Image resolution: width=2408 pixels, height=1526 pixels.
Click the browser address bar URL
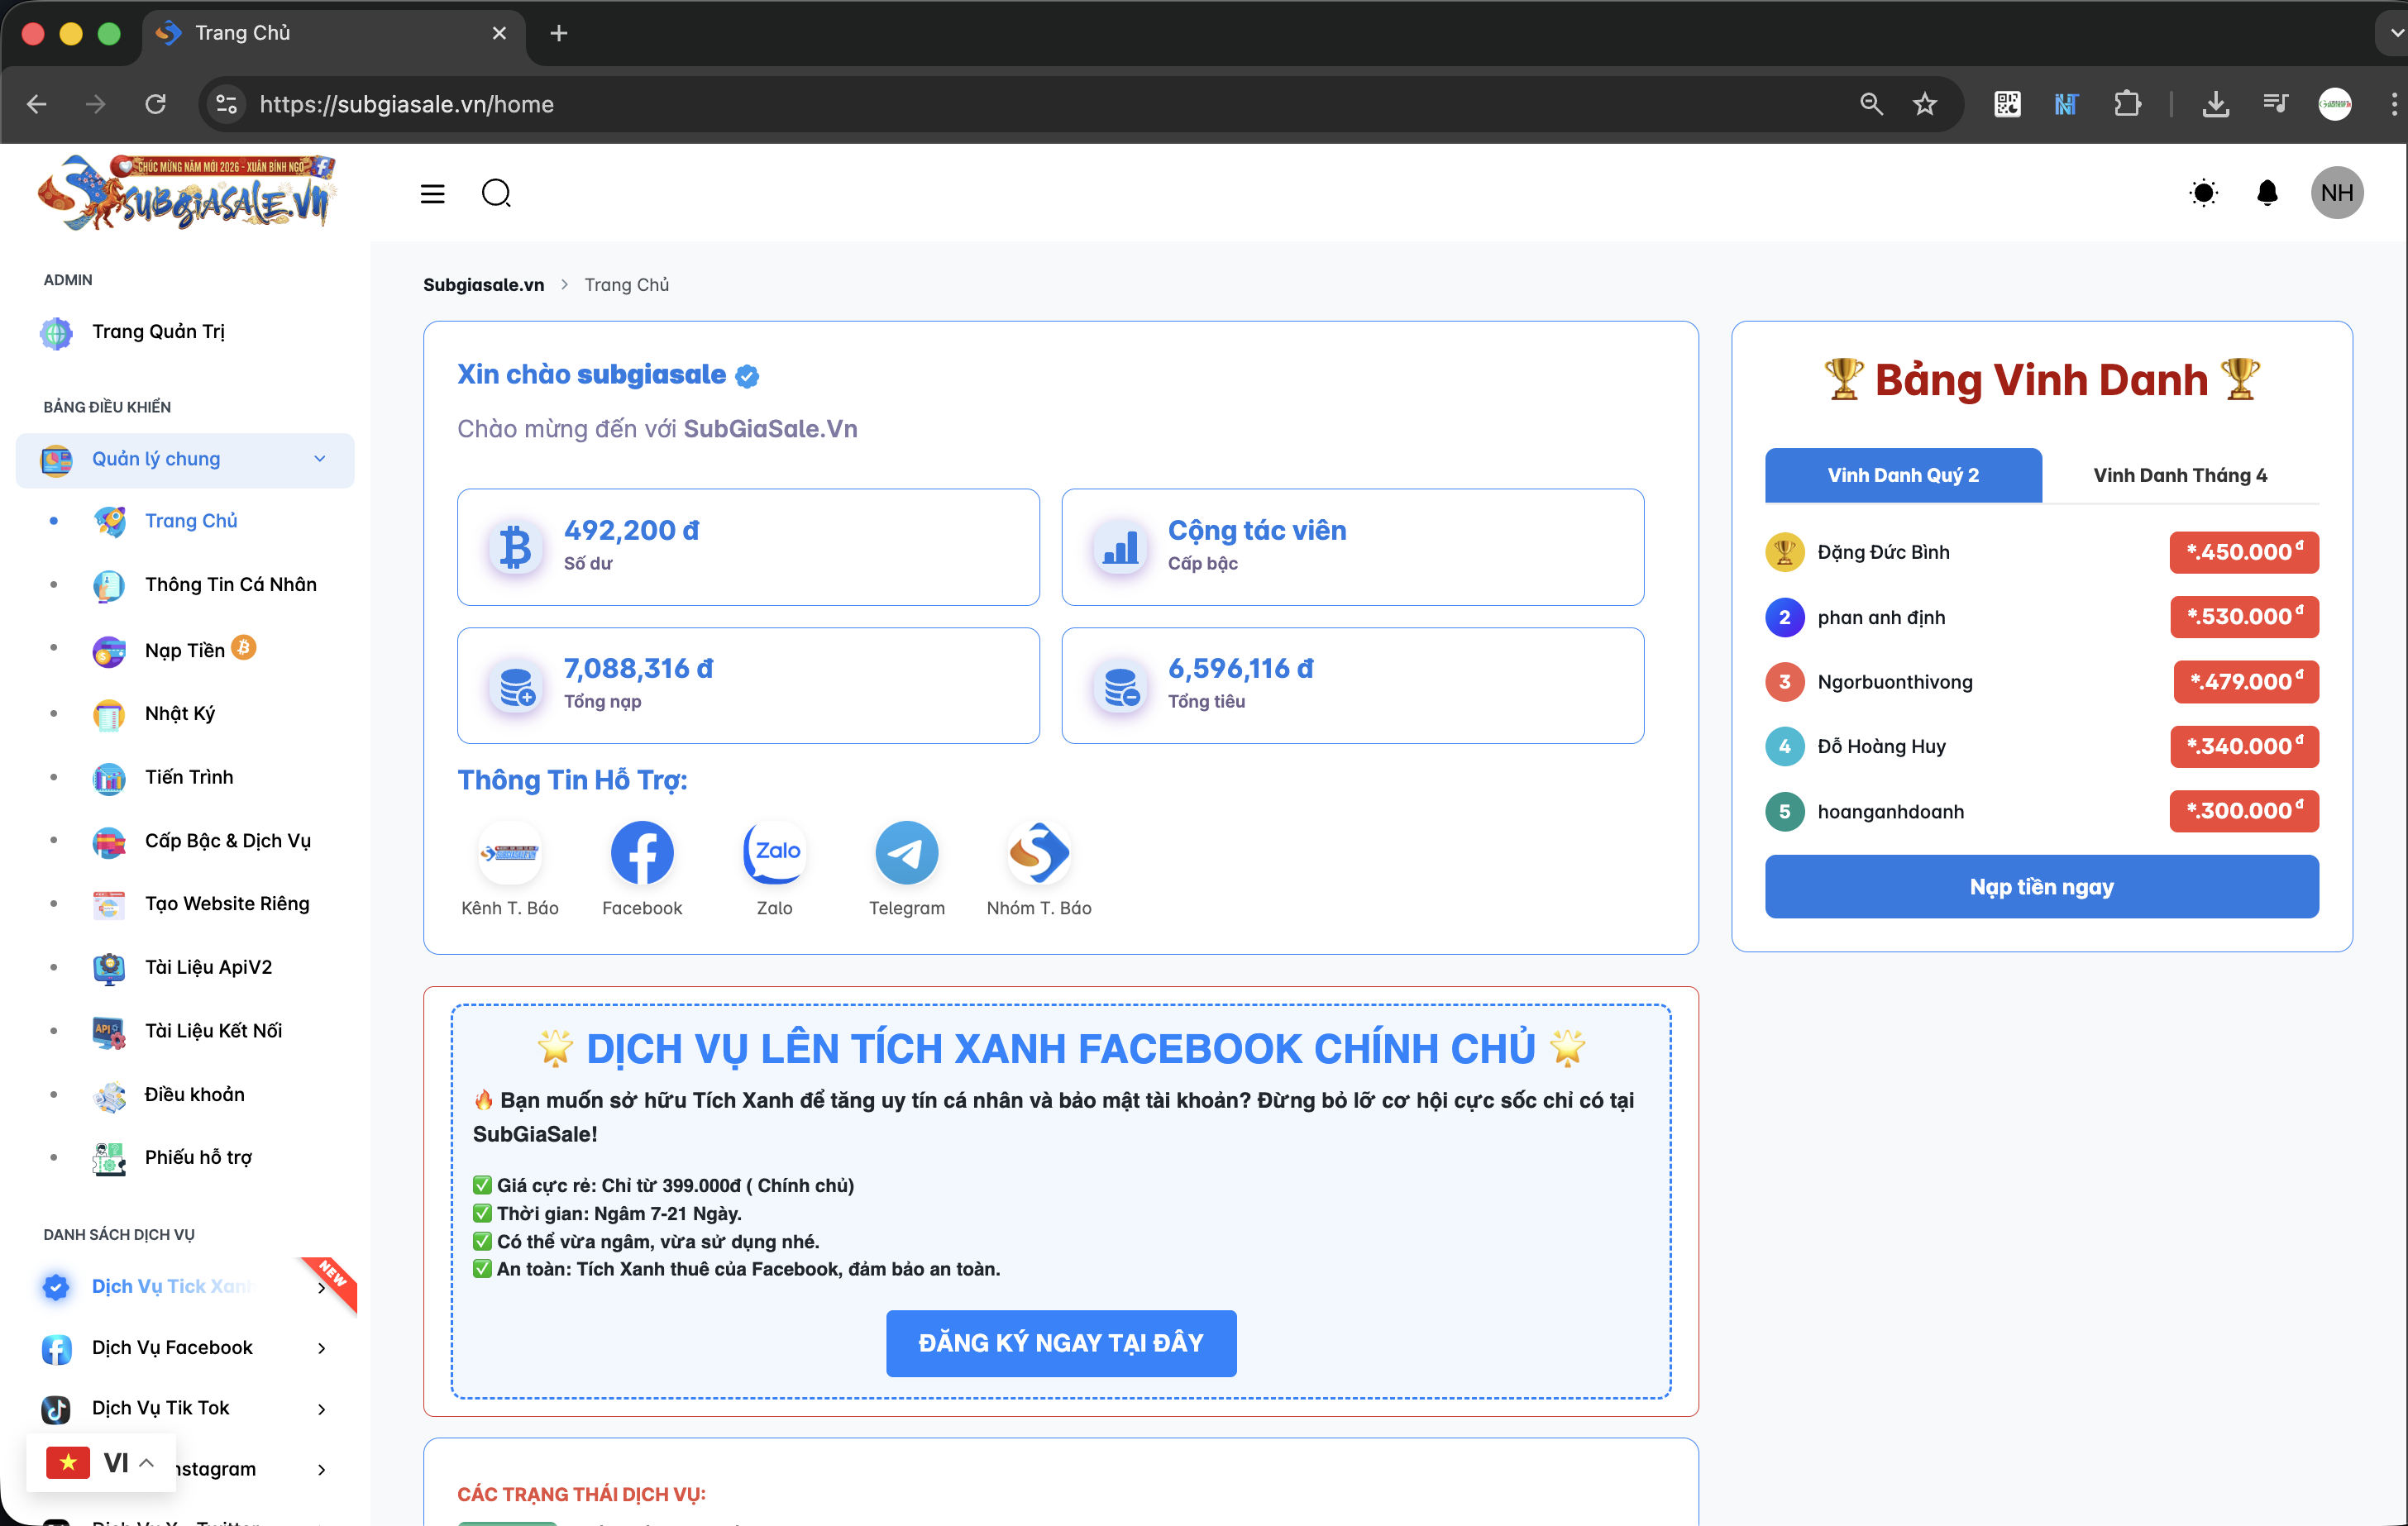[x=406, y=104]
